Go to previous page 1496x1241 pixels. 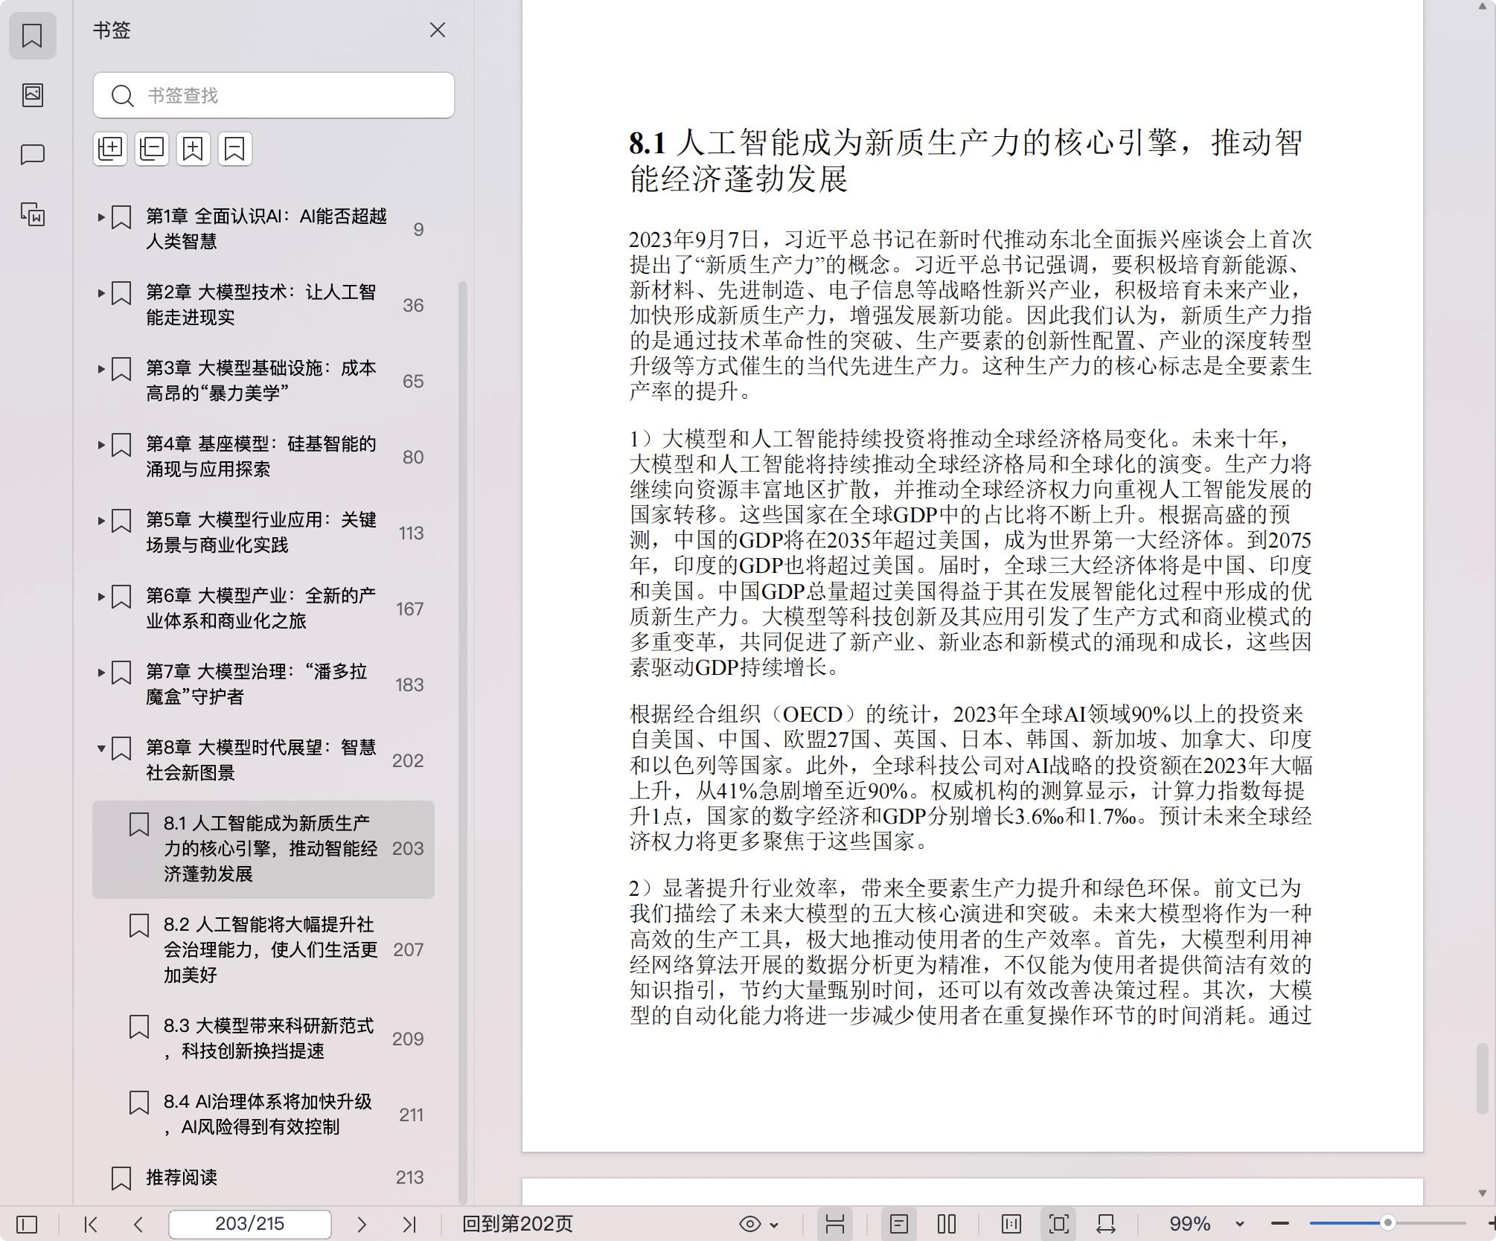(x=138, y=1224)
